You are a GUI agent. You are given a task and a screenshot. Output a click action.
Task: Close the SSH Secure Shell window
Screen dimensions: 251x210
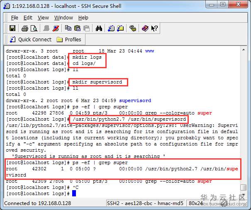point(238,4)
